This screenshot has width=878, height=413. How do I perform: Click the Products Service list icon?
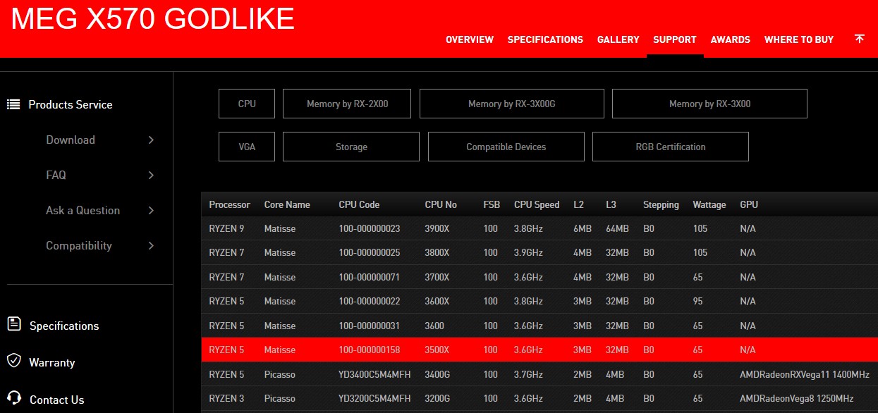pyautogui.click(x=13, y=104)
